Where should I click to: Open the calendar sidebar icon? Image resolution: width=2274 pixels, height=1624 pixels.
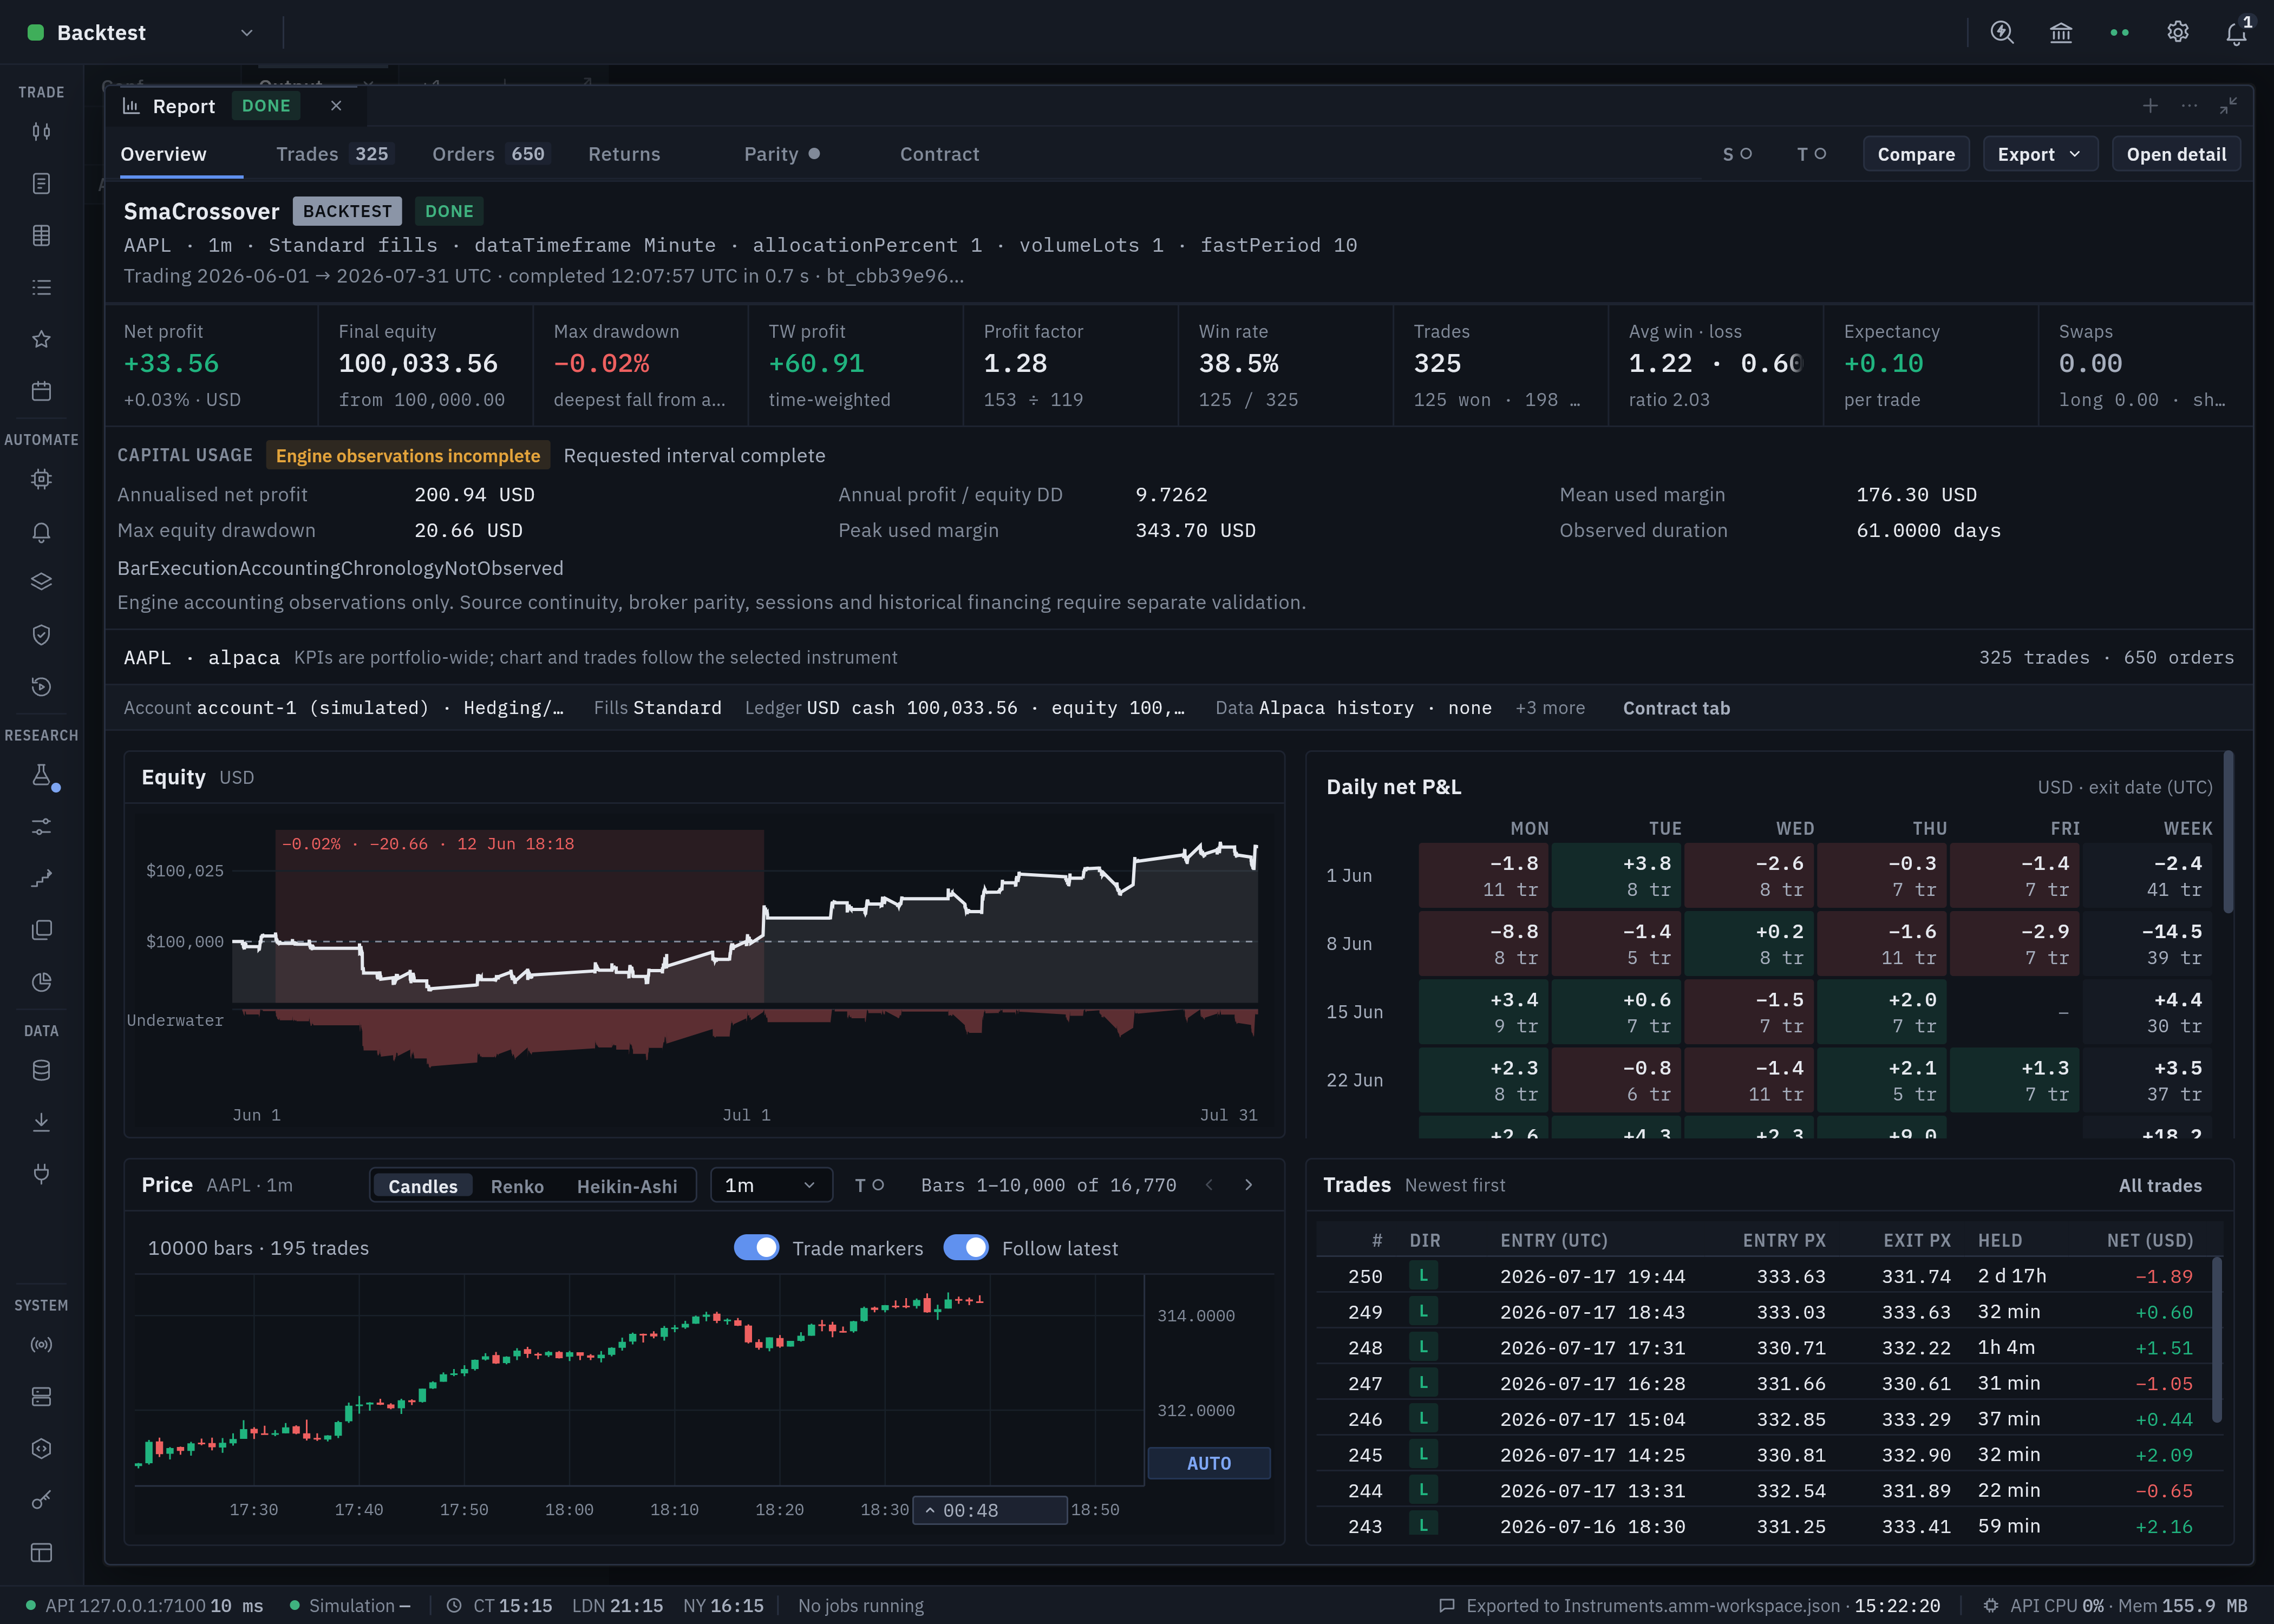pos(41,391)
